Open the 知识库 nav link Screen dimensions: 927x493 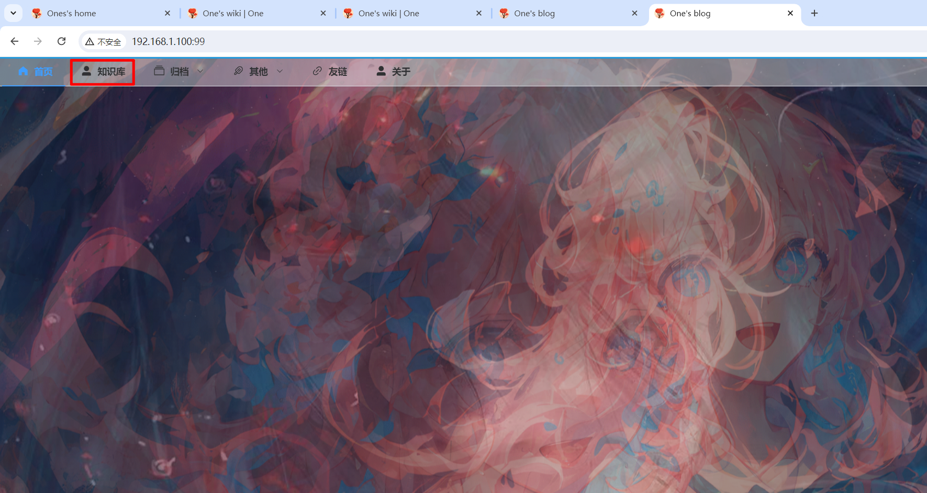(x=103, y=71)
